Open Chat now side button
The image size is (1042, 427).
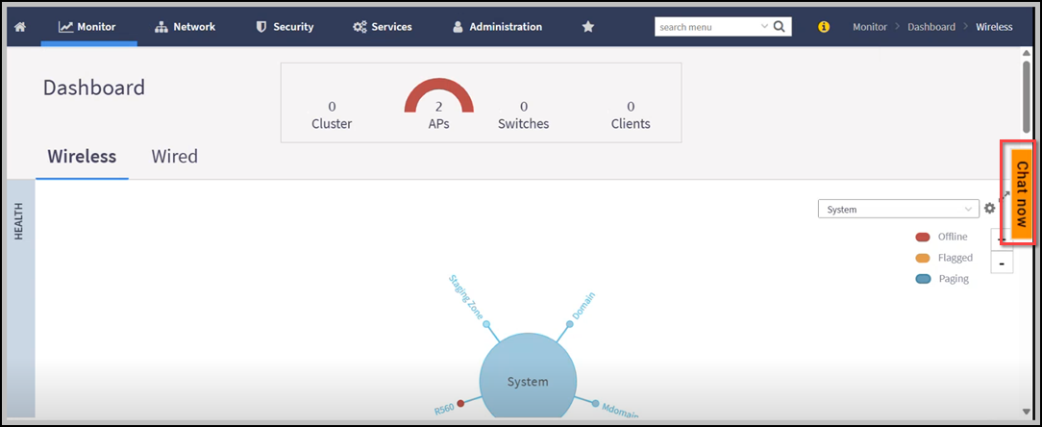[x=1022, y=193]
